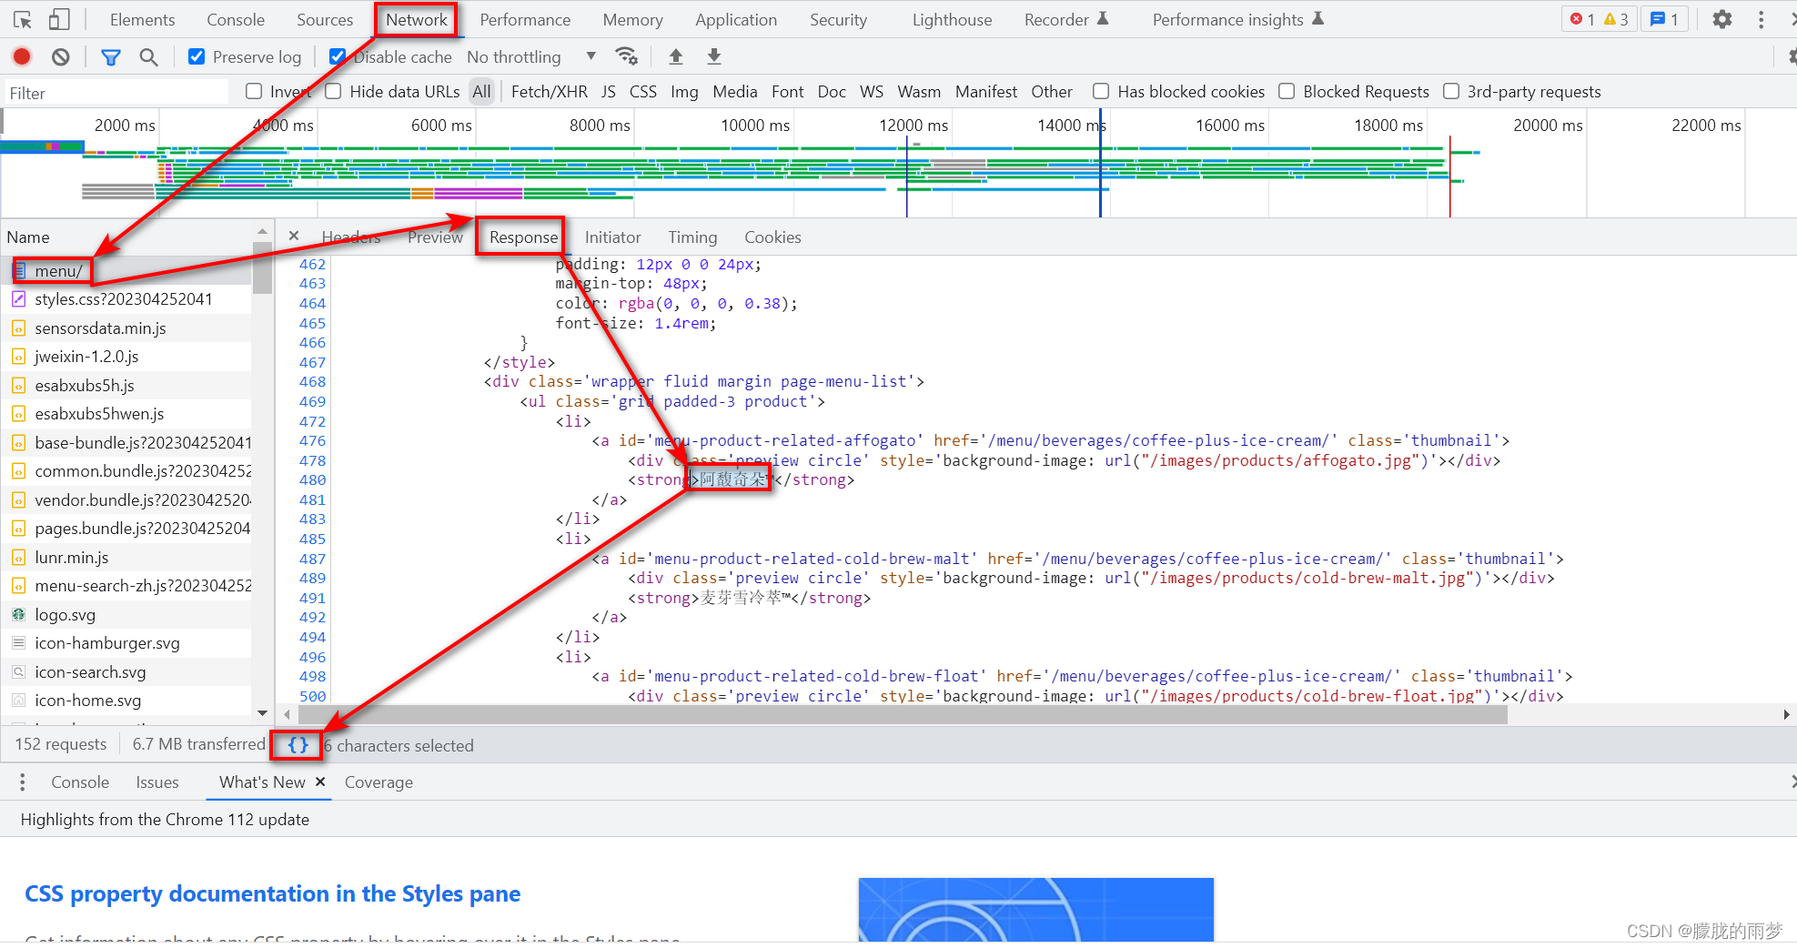Open the No throttling dropdown
Viewport: 1797px width, 948px height.
point(531,56)
